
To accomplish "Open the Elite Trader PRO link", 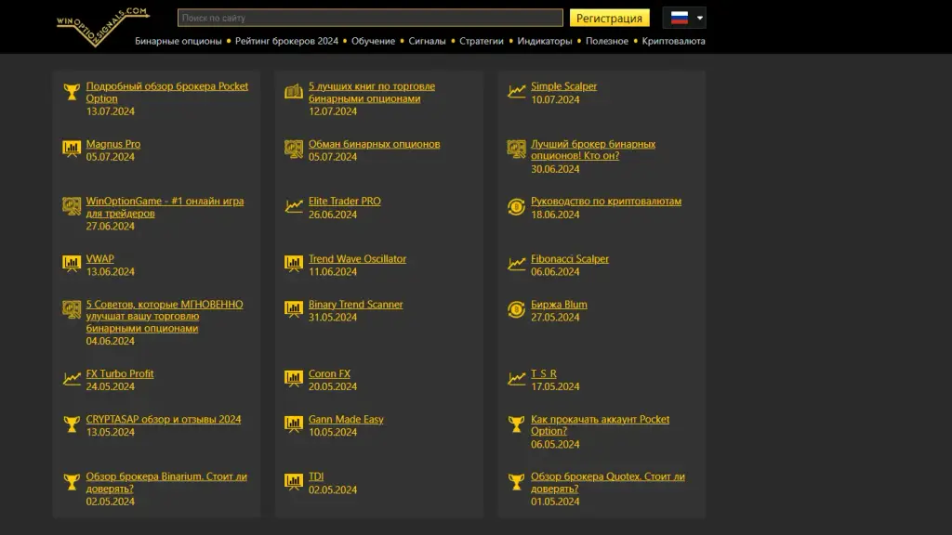I will point(344,201).
